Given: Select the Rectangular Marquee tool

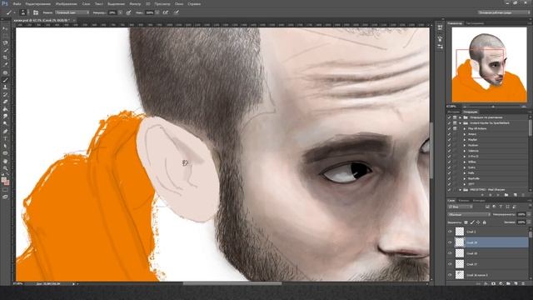Looking at the screenshot, I should point(5,36).
